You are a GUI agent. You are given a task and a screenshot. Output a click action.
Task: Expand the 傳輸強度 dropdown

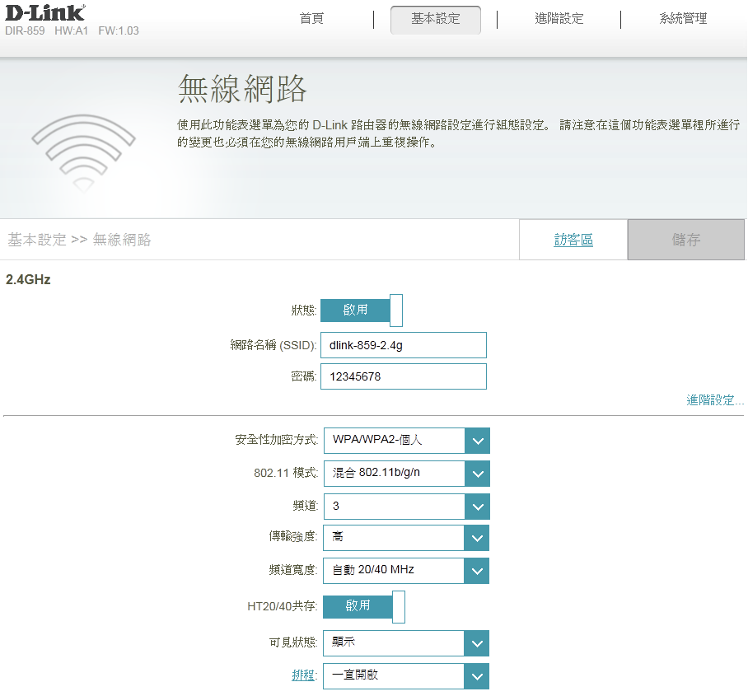click(406, 538)
